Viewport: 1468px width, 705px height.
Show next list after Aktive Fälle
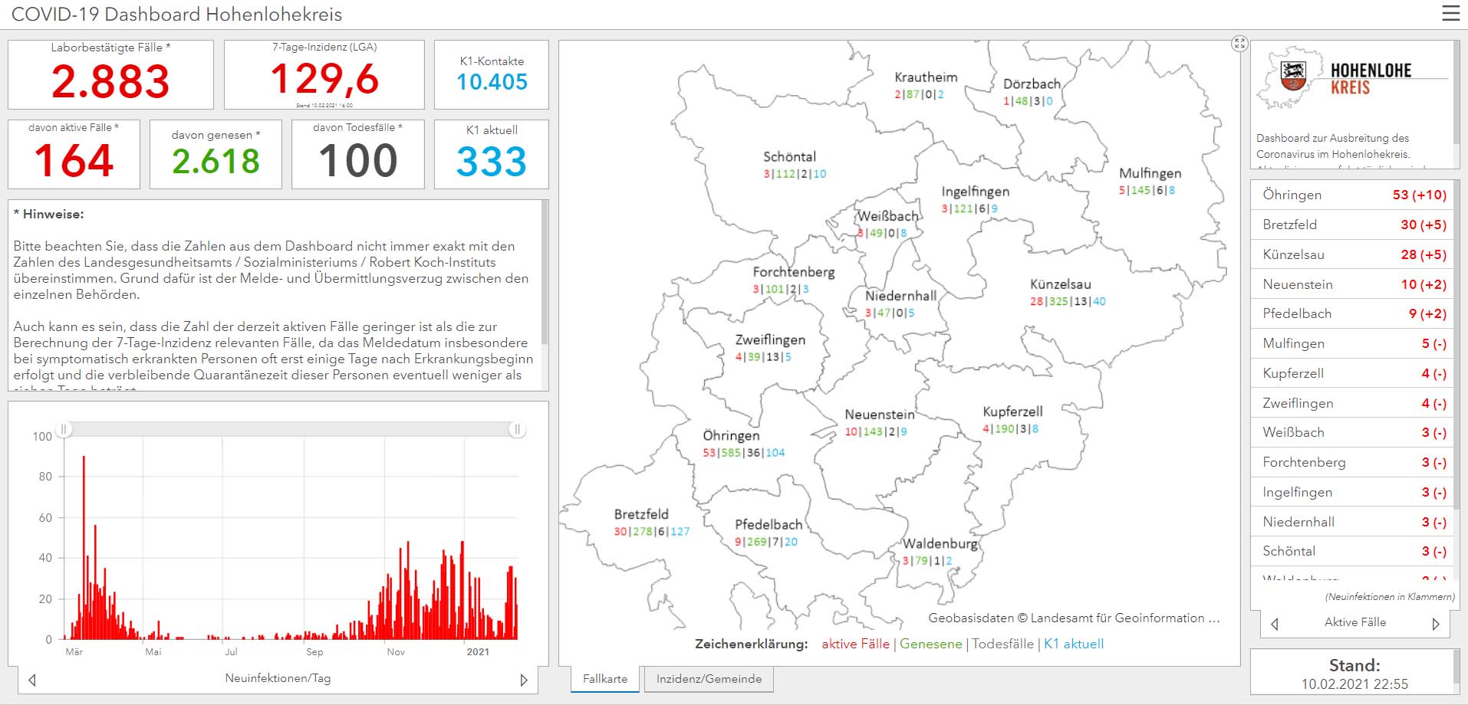[1436, 624]
